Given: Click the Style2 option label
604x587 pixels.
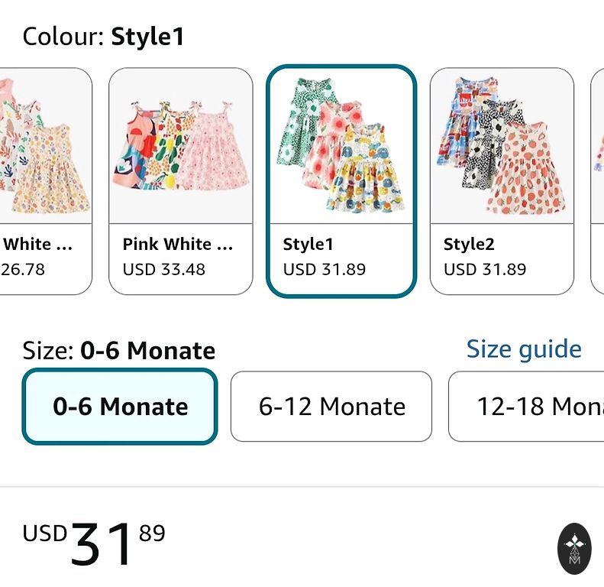Looking at the screenshot, I should coord(469,245).
